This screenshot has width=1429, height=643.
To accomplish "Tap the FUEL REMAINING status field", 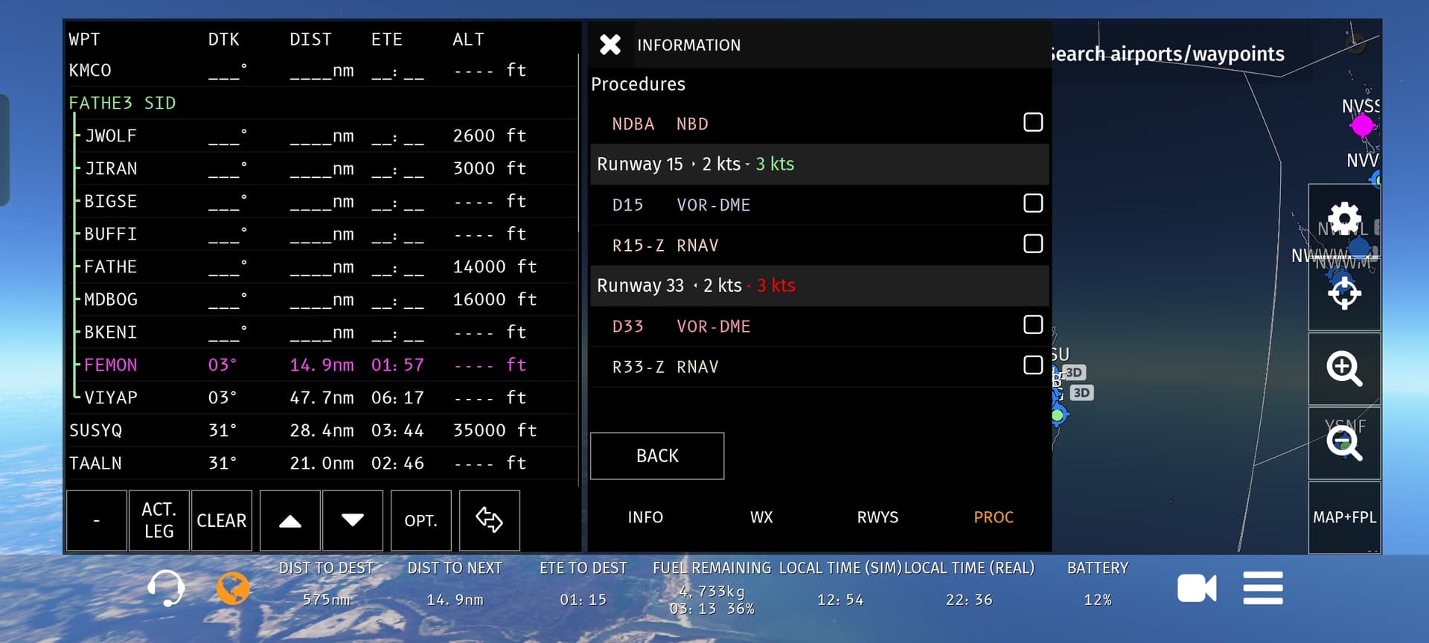I will (712, 587).
